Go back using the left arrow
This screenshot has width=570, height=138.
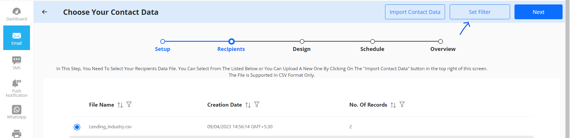[45, 12]
